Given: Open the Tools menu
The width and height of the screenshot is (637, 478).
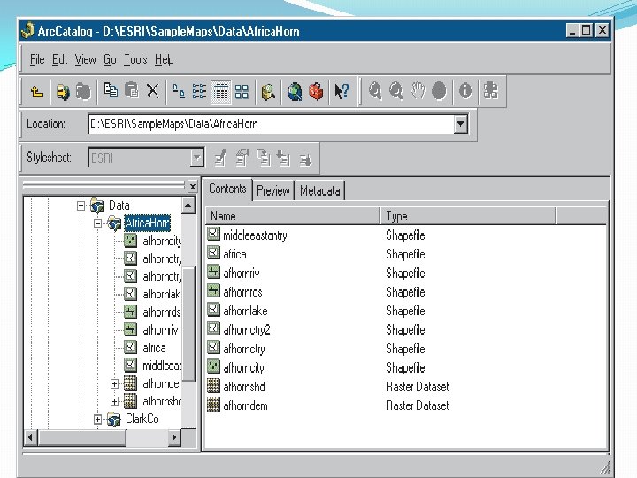Looking at the screenshot, I should point(135,60).
